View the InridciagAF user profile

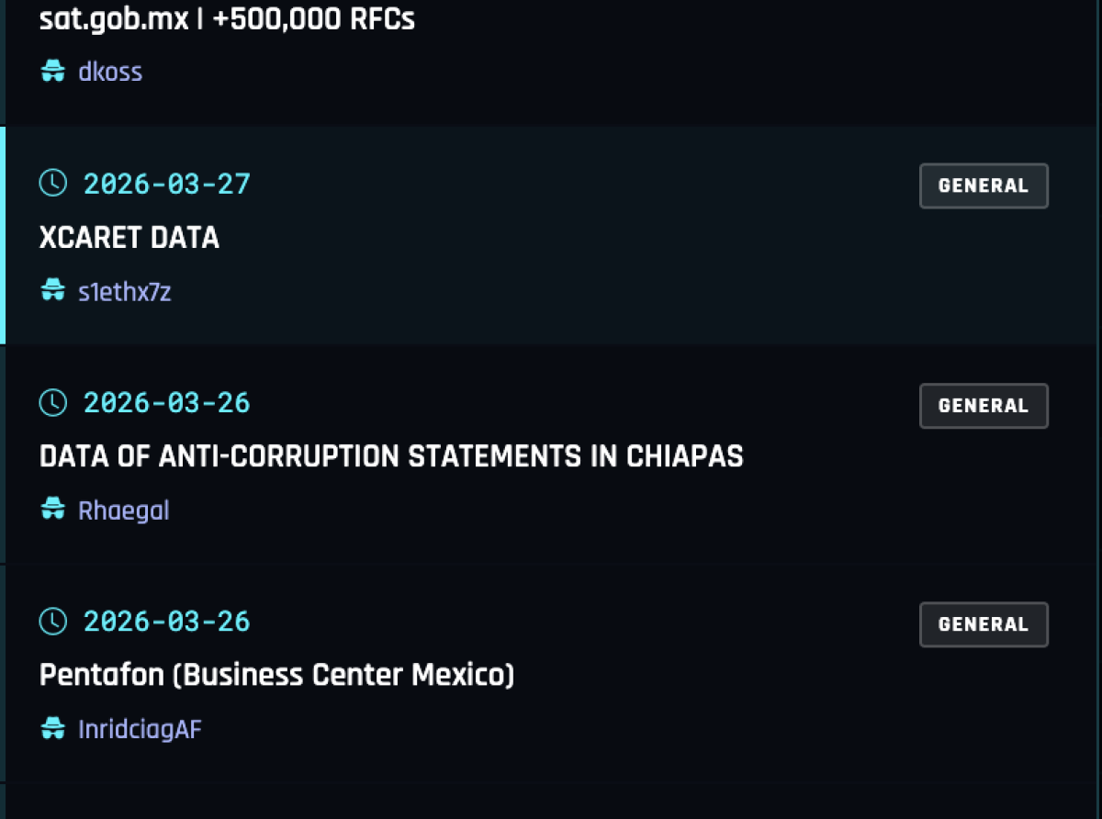pos(140,730)
